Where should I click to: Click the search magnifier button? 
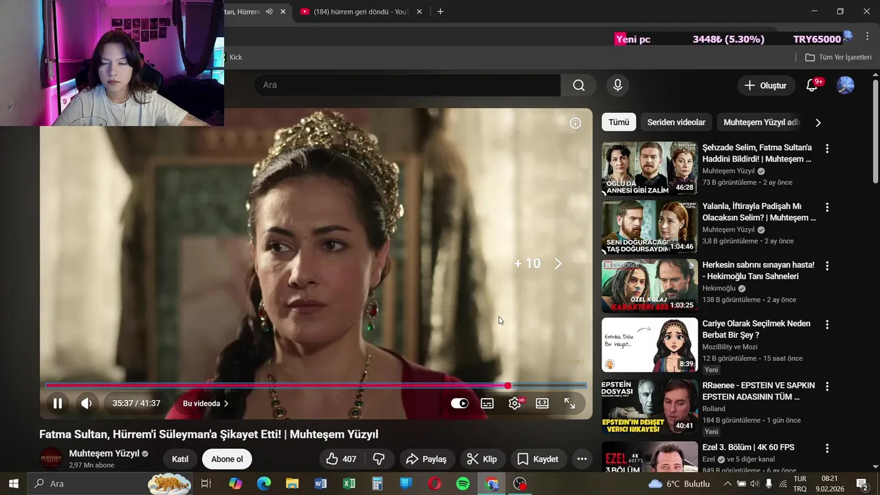click(579, 85)
